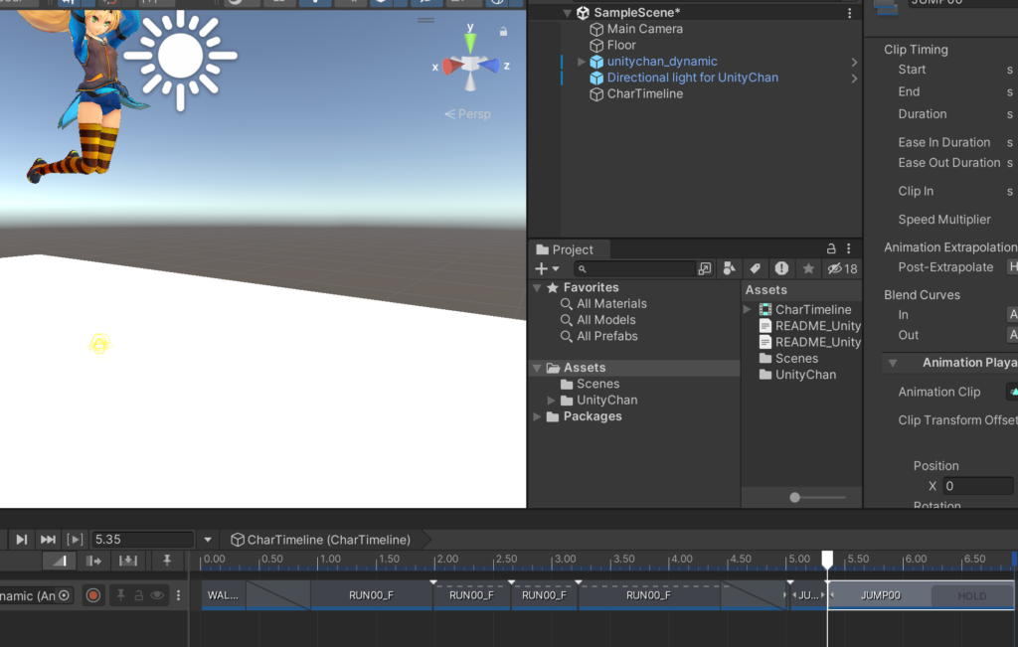The image size is (1018, 647).
Task: Open the object picker for track binding
Action: [x=64, y=595]
